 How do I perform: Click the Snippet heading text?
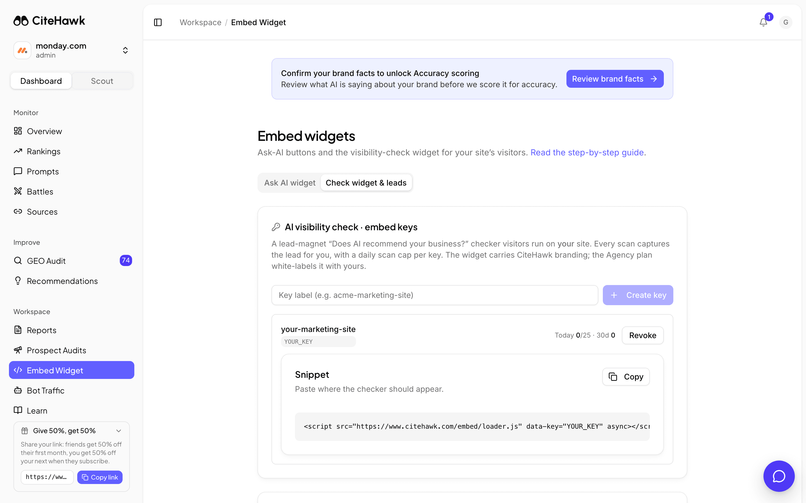[x=312, y=374]
